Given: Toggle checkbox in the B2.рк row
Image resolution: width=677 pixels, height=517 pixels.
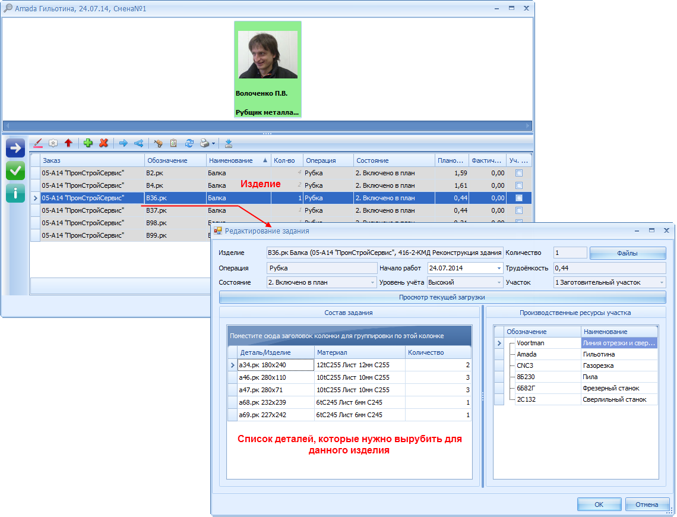Looking at the screenshot, I should pos(519,173).
